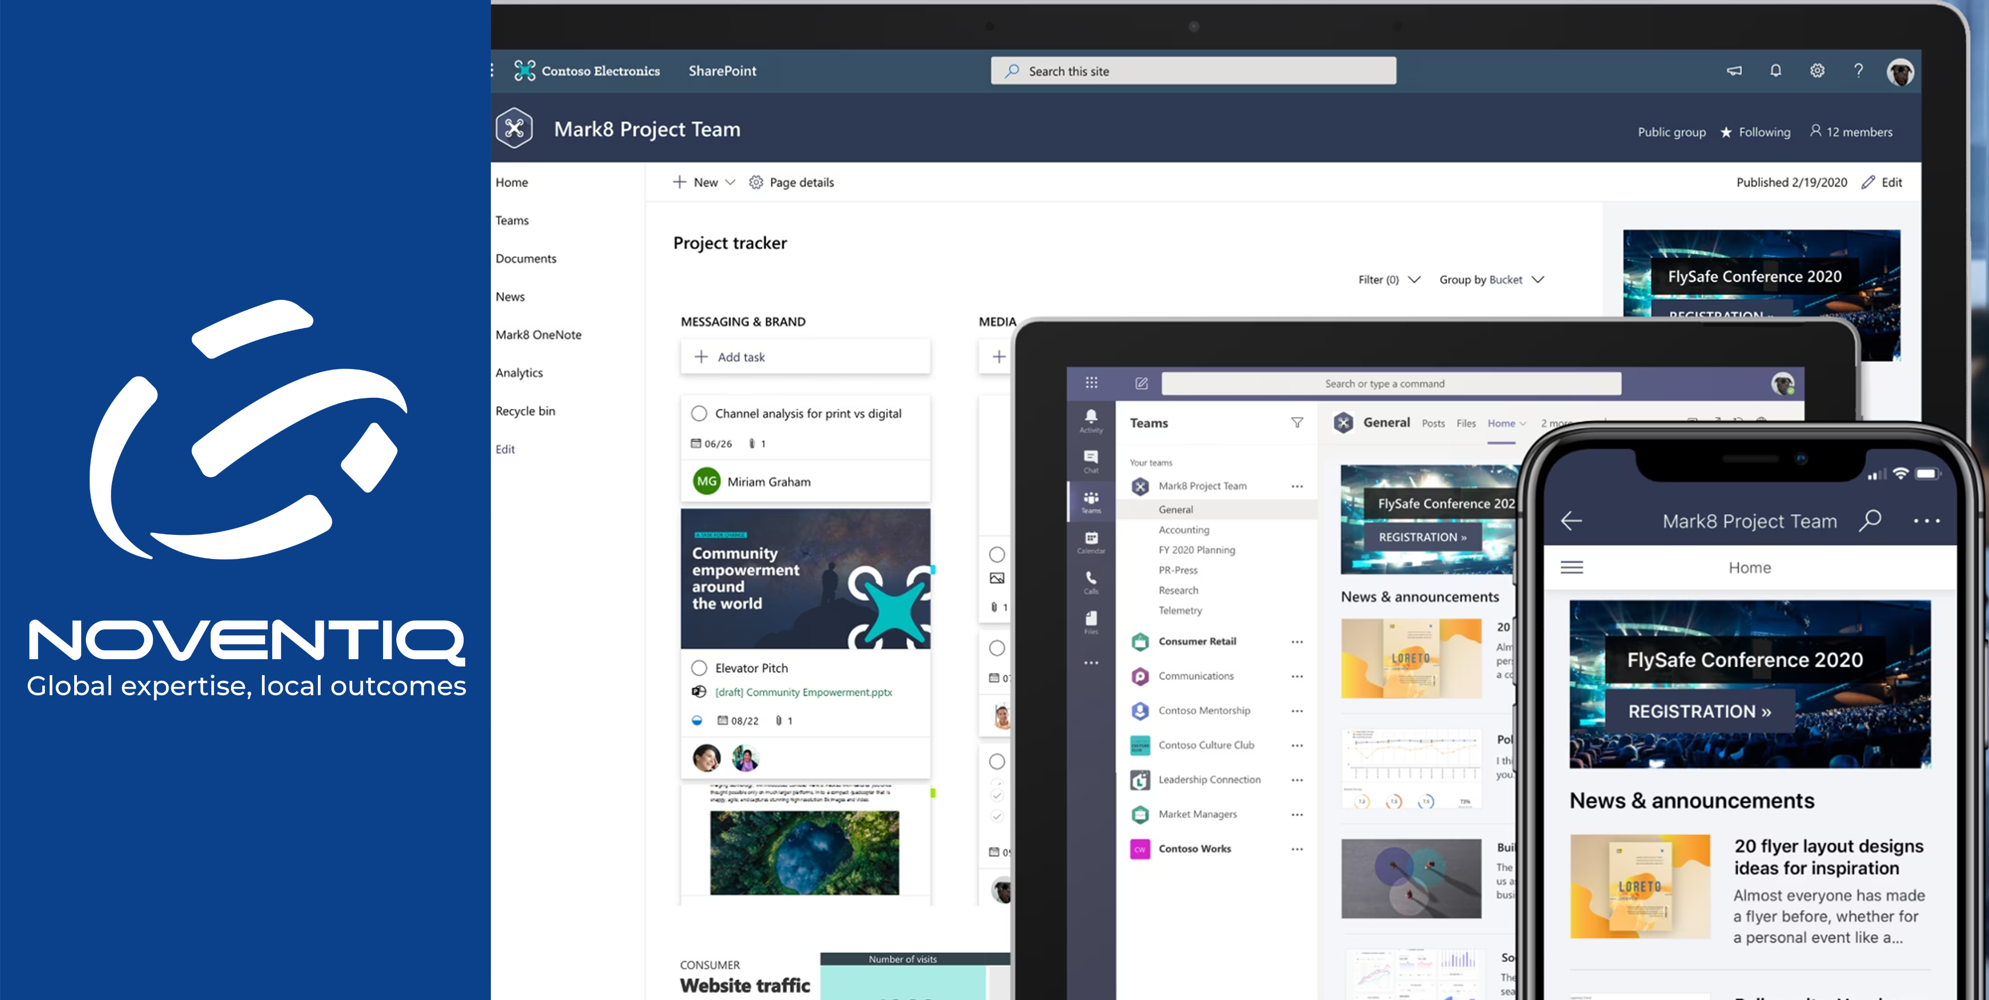This screenshot has height=1000, width=1989.
Task: Open the Community Empowerment.pptx draft link
Action: (803, 692)
